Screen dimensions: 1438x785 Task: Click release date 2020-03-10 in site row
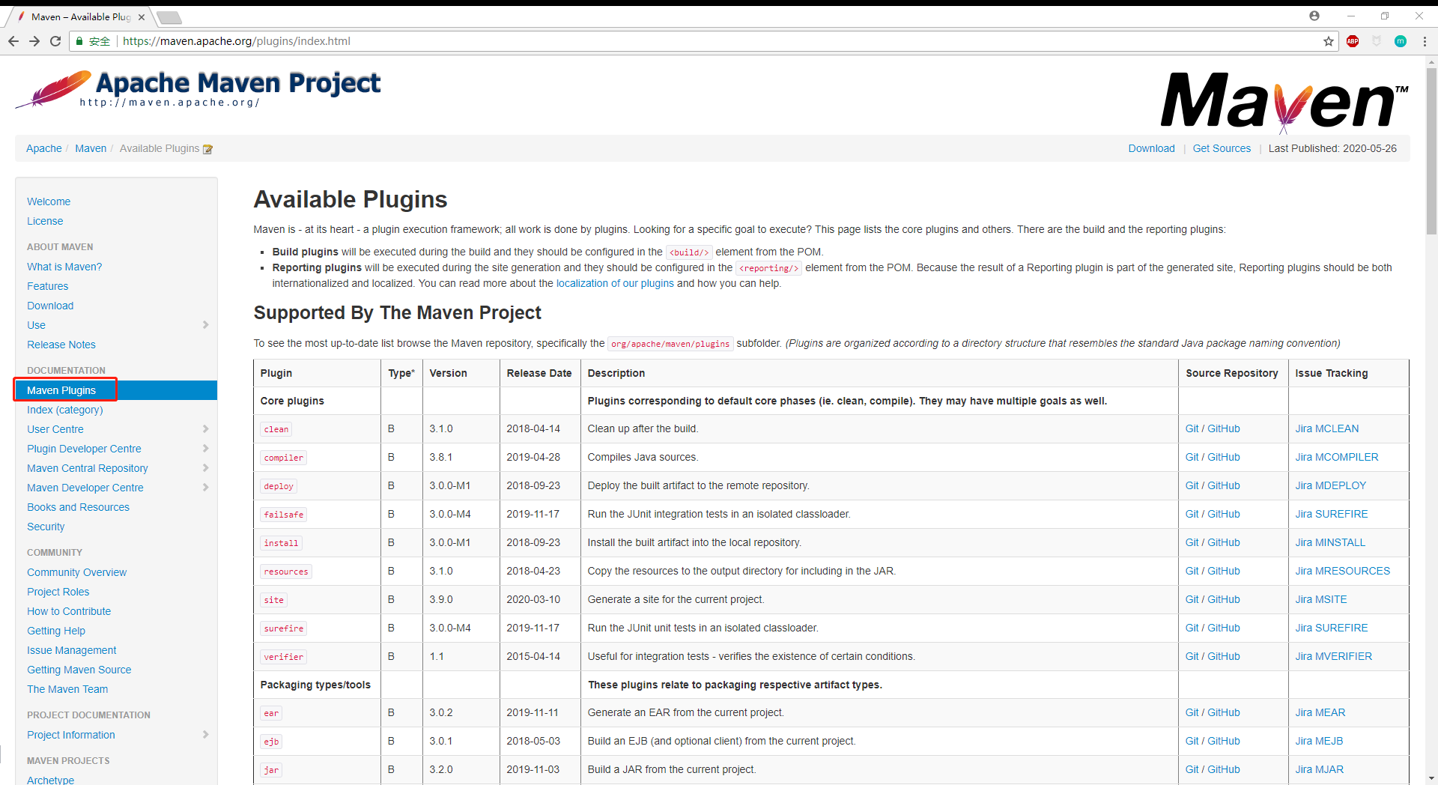pyautogui.click(x=533, y=599)
